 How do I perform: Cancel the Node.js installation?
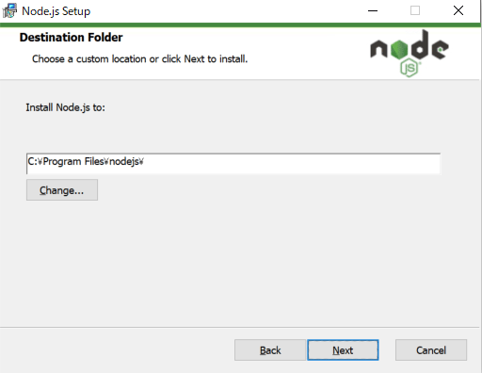point(431,350)
